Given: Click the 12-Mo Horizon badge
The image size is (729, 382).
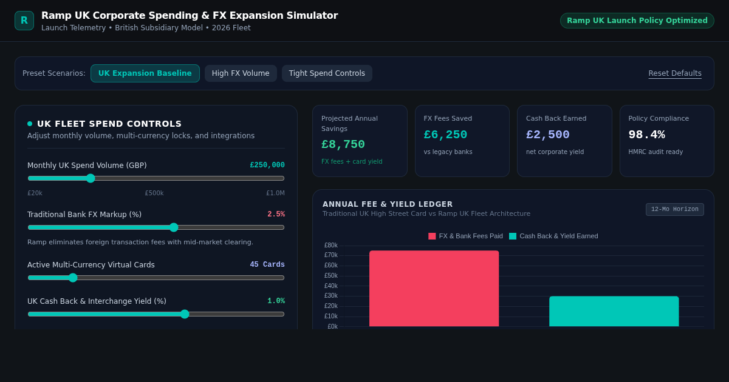Looking at the screenshot, I should [675, 209].
